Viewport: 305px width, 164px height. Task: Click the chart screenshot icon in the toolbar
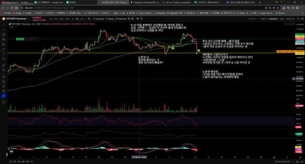[138, 19]
